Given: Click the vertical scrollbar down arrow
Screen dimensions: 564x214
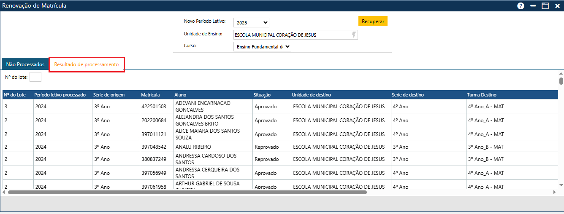Looking at the screenshot, I should point(561,185).
